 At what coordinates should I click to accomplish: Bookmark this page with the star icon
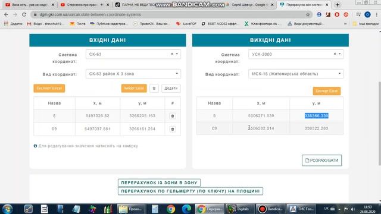click(x=308, y=14)
